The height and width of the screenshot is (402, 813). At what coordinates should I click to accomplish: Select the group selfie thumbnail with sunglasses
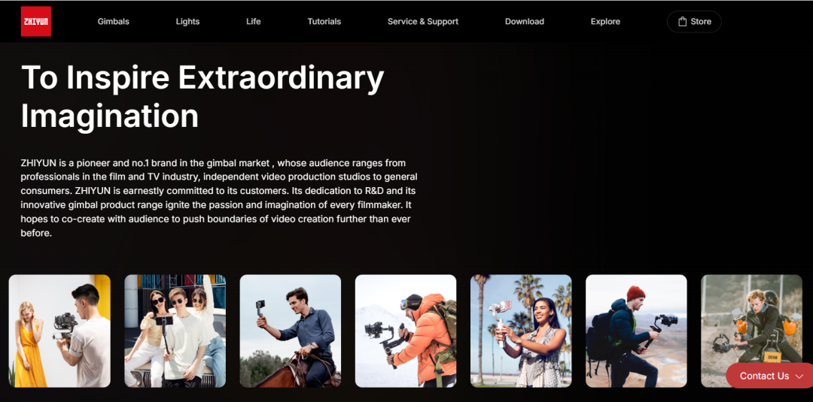tap(175, 331)
